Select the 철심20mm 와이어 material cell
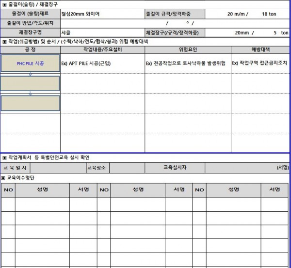The image size is (291, 268). point(102,14)
